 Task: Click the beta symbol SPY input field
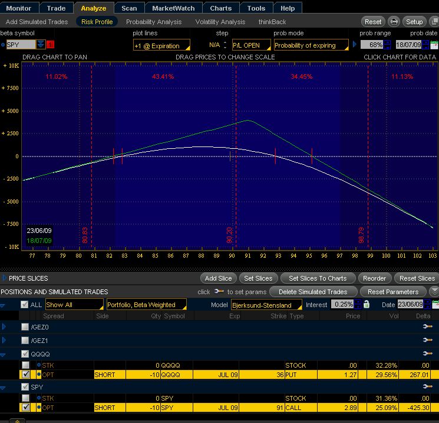click(20, 45)
